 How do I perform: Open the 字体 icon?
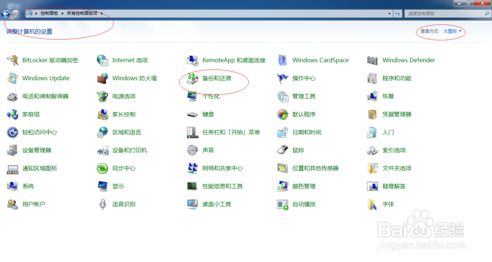(372, 204)
